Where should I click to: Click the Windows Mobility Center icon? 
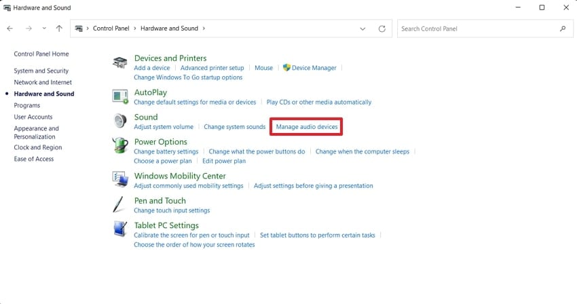119,180
